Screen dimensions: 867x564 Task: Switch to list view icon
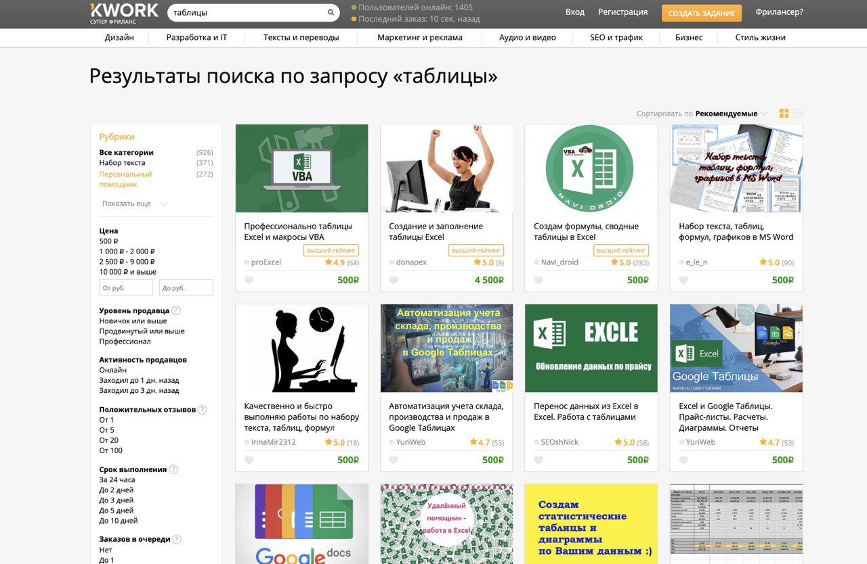(x=799, y=114)
